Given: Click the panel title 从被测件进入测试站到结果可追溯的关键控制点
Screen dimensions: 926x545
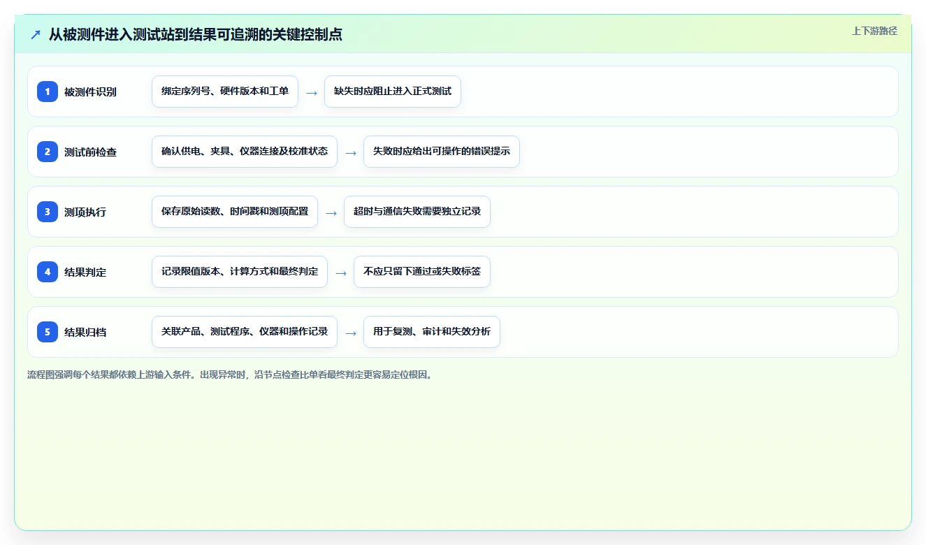Looking at the screenshot, I should [x=196, y=34].
